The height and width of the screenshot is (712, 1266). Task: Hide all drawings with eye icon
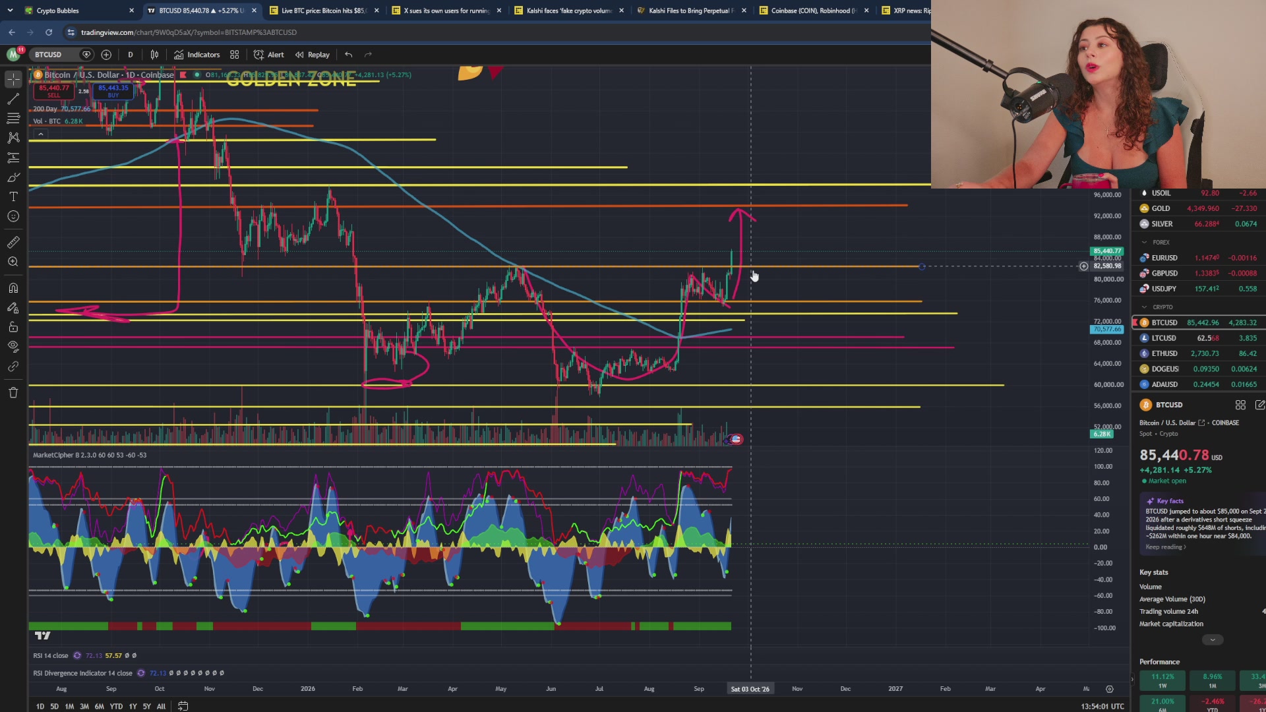pyautogui.click(x=13, y=347)
